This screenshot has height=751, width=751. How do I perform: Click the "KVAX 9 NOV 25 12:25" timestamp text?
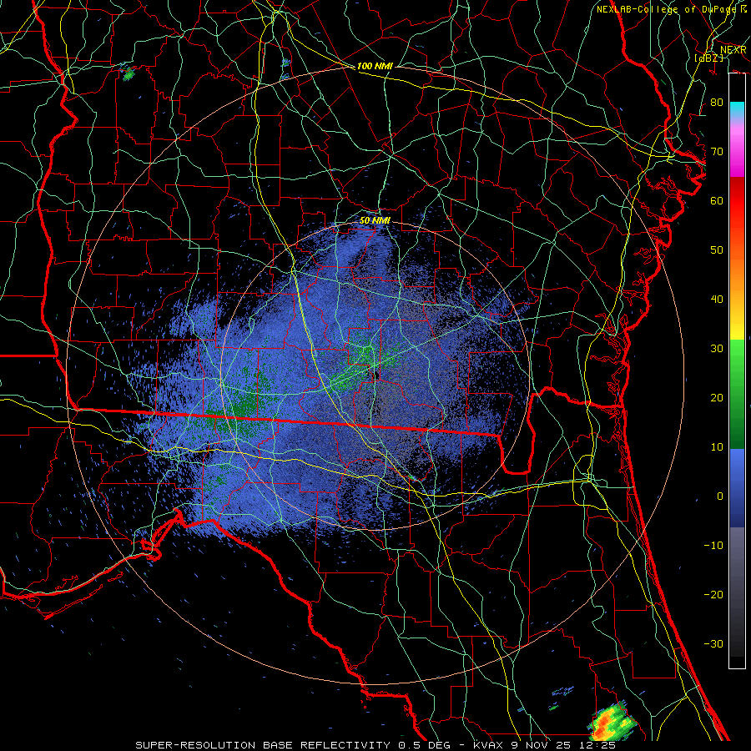point(544,745)
